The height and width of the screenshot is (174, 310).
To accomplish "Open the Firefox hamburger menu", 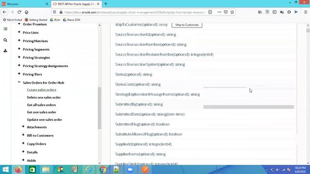I will tap(306, 12).
